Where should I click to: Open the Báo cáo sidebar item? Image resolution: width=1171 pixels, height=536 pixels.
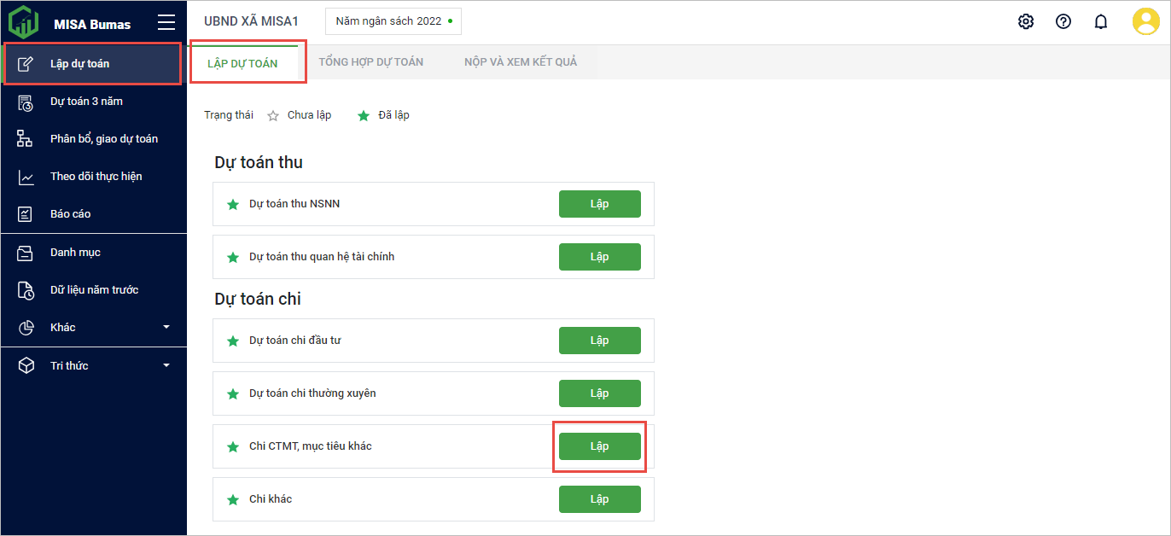[x=70, y=214]
